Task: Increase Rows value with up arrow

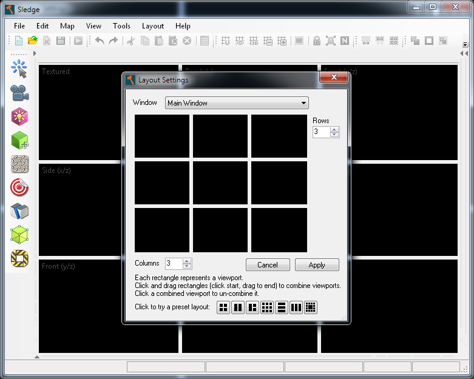Action: click(x=334, y=130)
